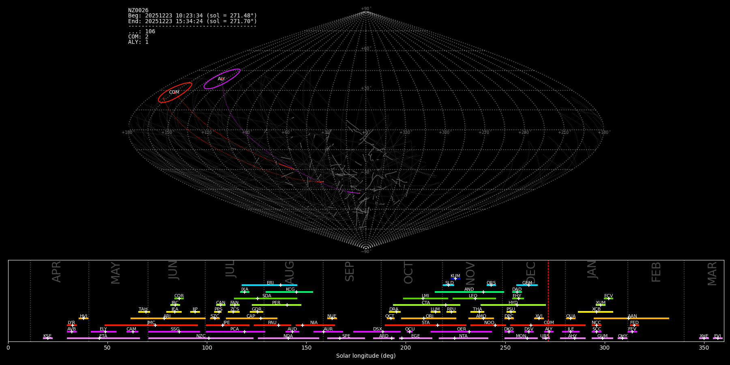Viewport: 730px width, 365px height.
Task: Click the COR shower label
Action: point(179,296)
